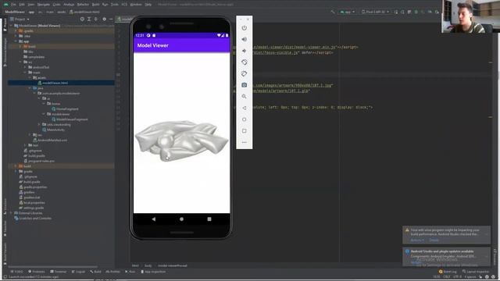Open the Help menu
This screenshot has width=500, height=281.
[148, 5]
